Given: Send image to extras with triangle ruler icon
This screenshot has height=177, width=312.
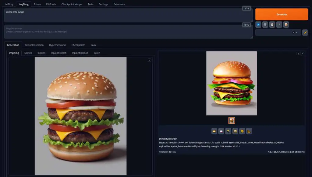Looking at the screenshot, I should click(x=249, y=131).
